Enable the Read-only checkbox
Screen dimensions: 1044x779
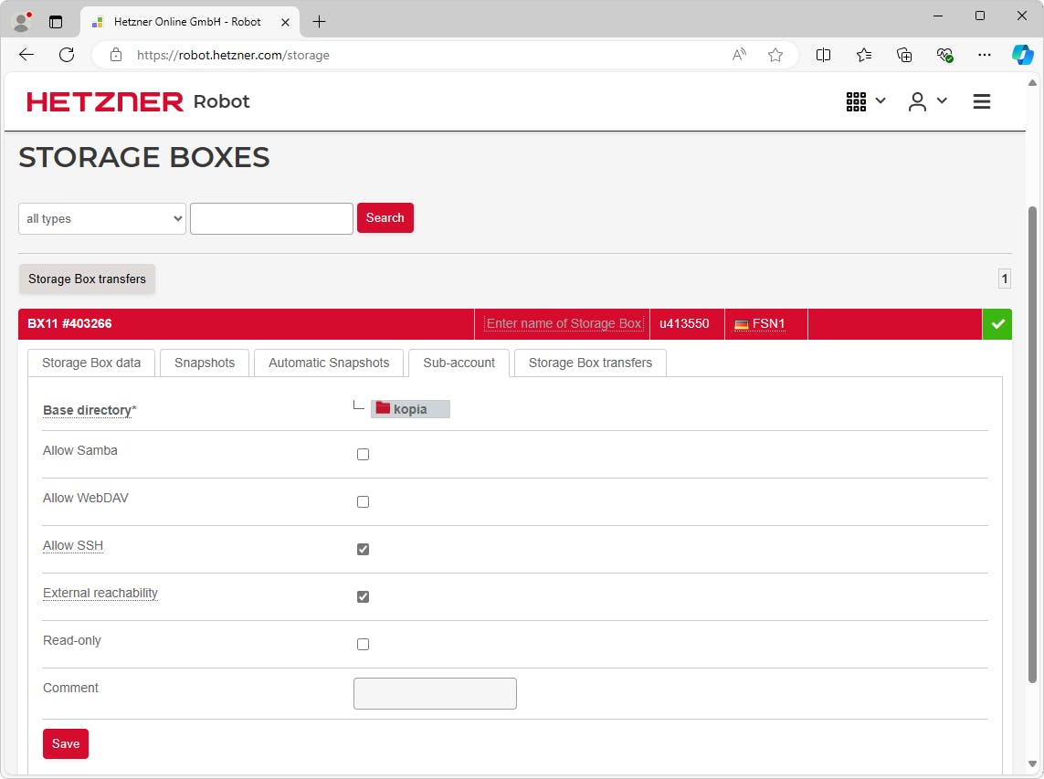tap(363, 645)
